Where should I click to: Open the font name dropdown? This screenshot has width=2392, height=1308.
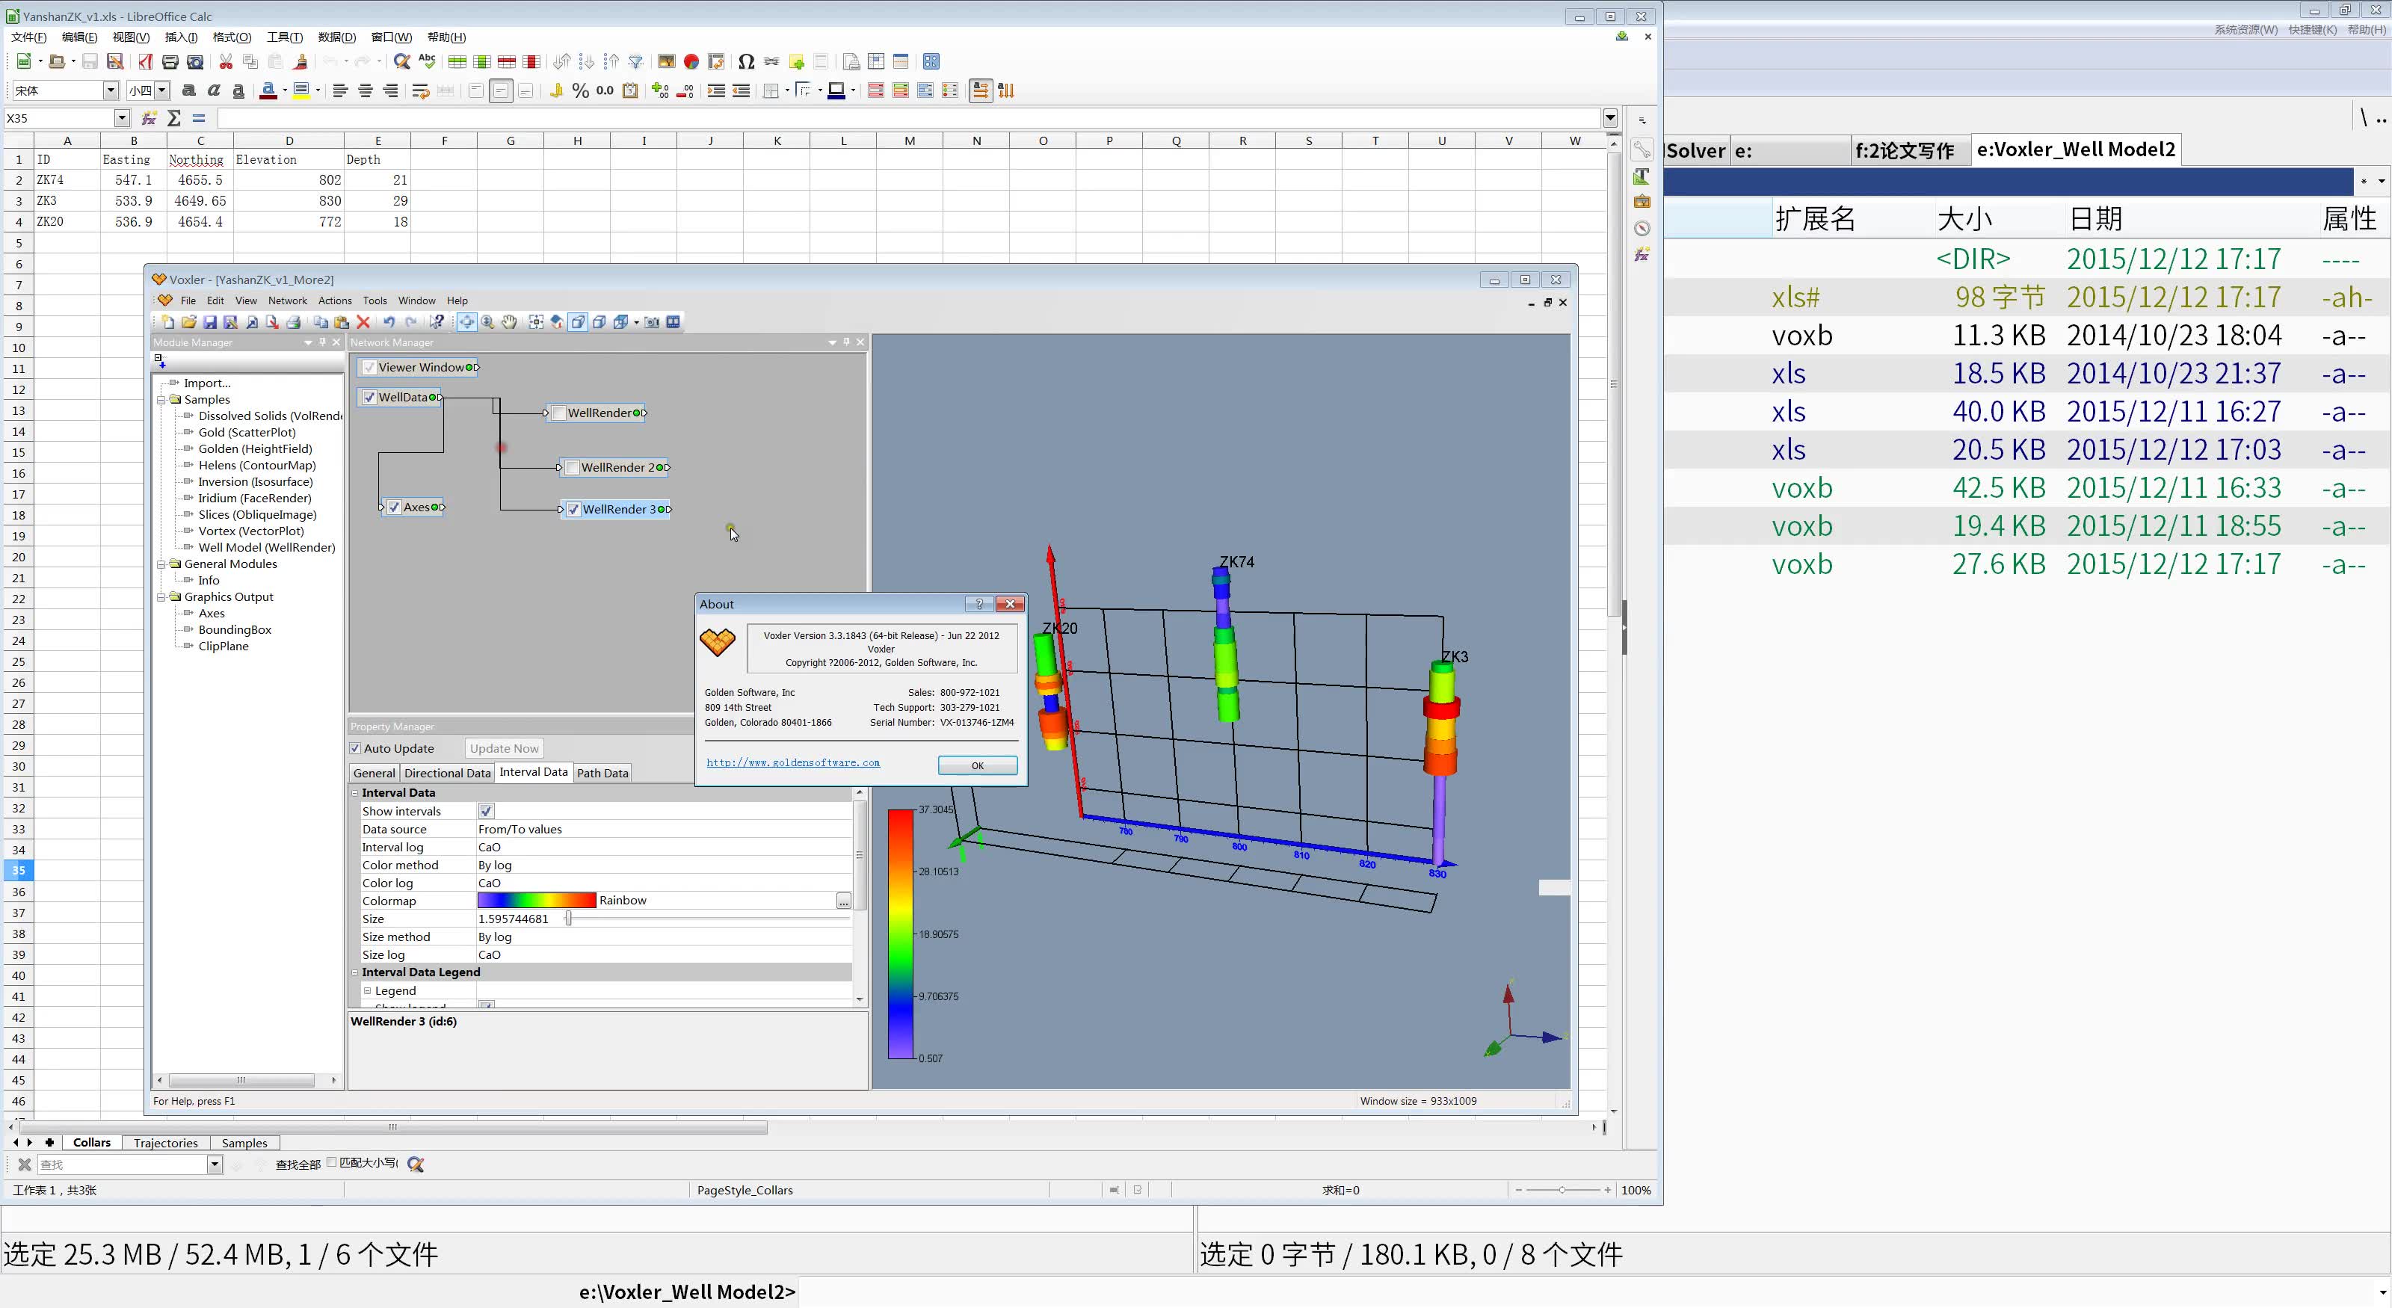tap(111, 90)
